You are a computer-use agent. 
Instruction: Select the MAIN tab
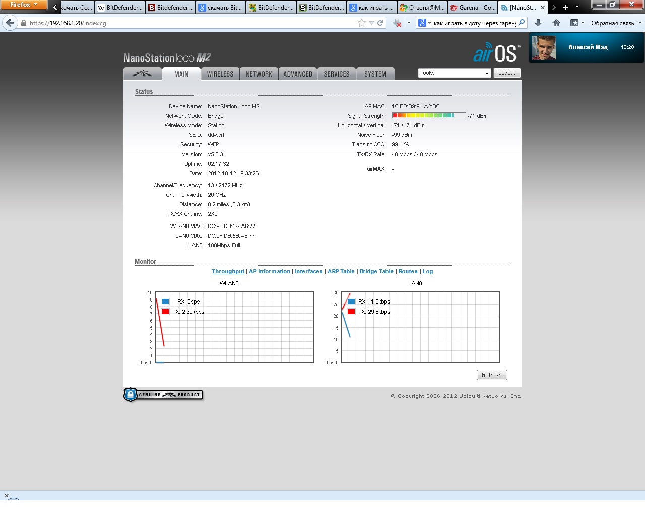pos(181,74)
